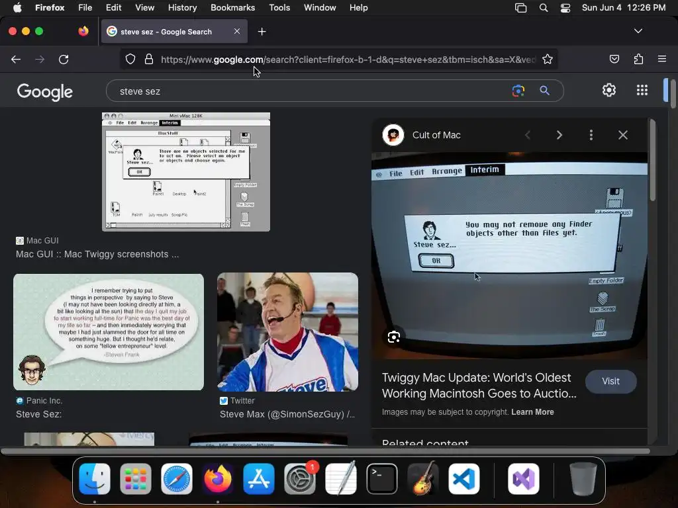Open GarageBand from the Dock

423,479
